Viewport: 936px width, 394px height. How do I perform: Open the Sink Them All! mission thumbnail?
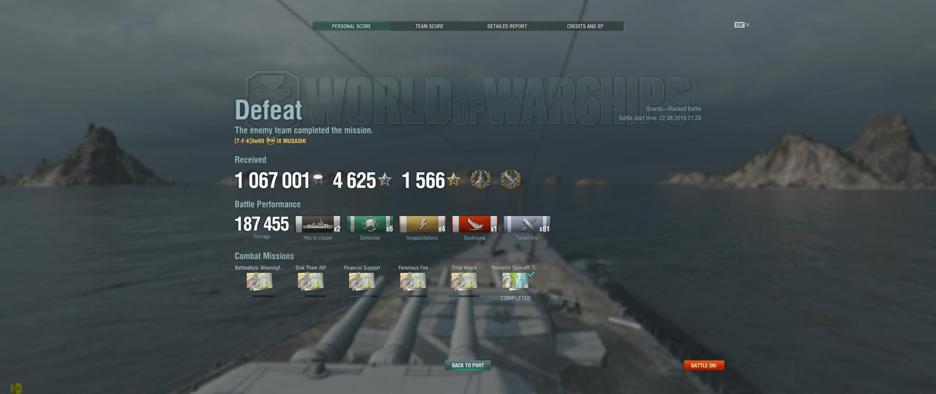click(311, 281)
